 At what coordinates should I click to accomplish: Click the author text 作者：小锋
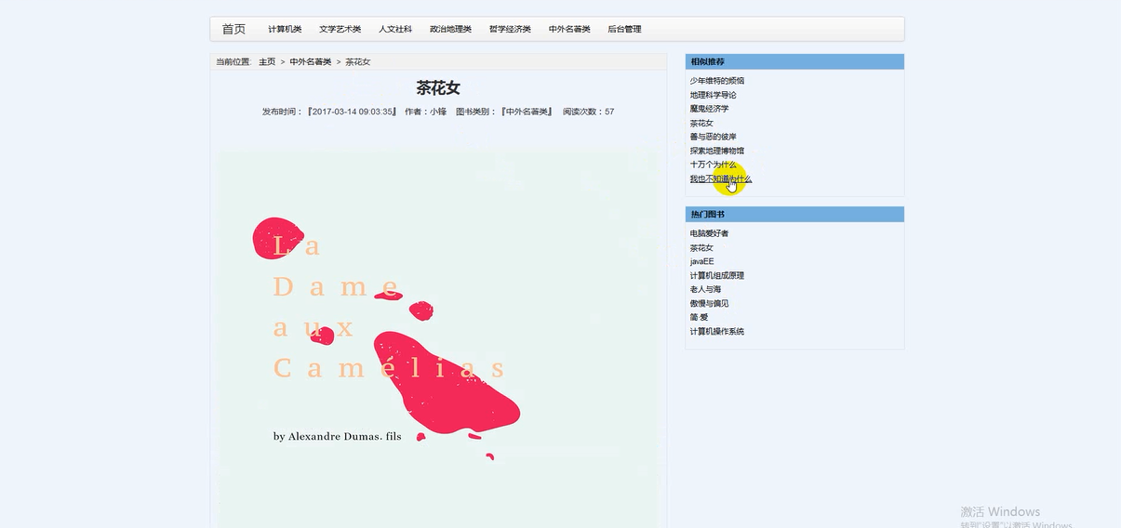point(426,112)
